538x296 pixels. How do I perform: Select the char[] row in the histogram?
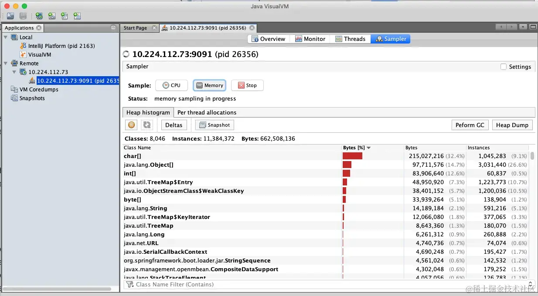[x=326, y=156]
